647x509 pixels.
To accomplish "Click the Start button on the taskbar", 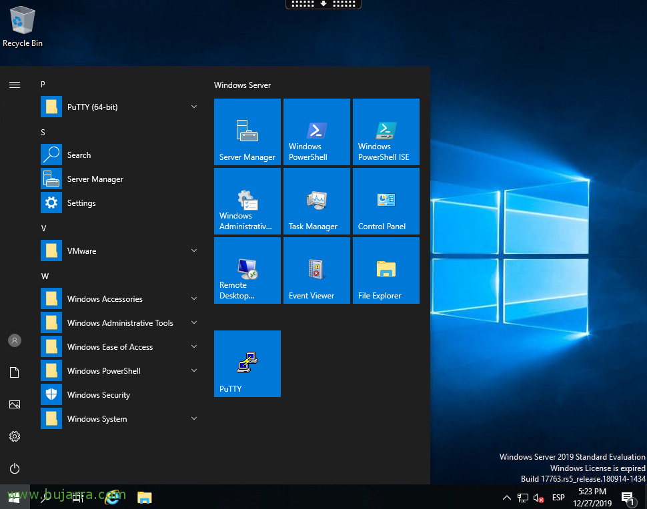I will pos(15,498).
